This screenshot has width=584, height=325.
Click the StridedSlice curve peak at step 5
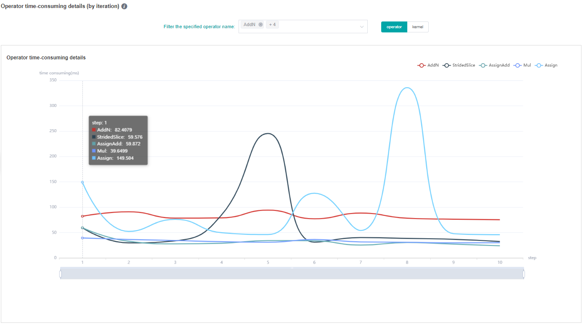[x=268, y=133]
